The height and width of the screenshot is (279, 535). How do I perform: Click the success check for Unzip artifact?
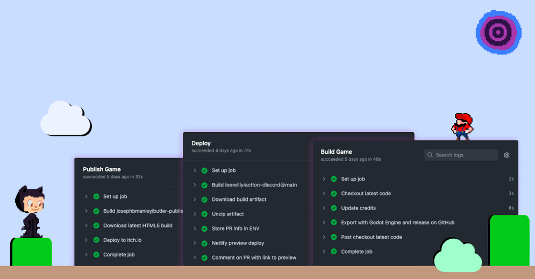pos(204,214)
